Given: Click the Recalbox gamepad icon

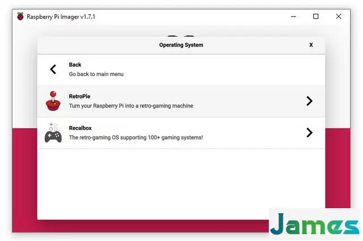Looking at the screenshot, I should 53,133.
